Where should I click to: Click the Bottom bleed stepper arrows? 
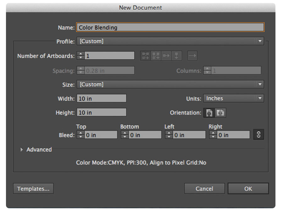click(125, 135)
